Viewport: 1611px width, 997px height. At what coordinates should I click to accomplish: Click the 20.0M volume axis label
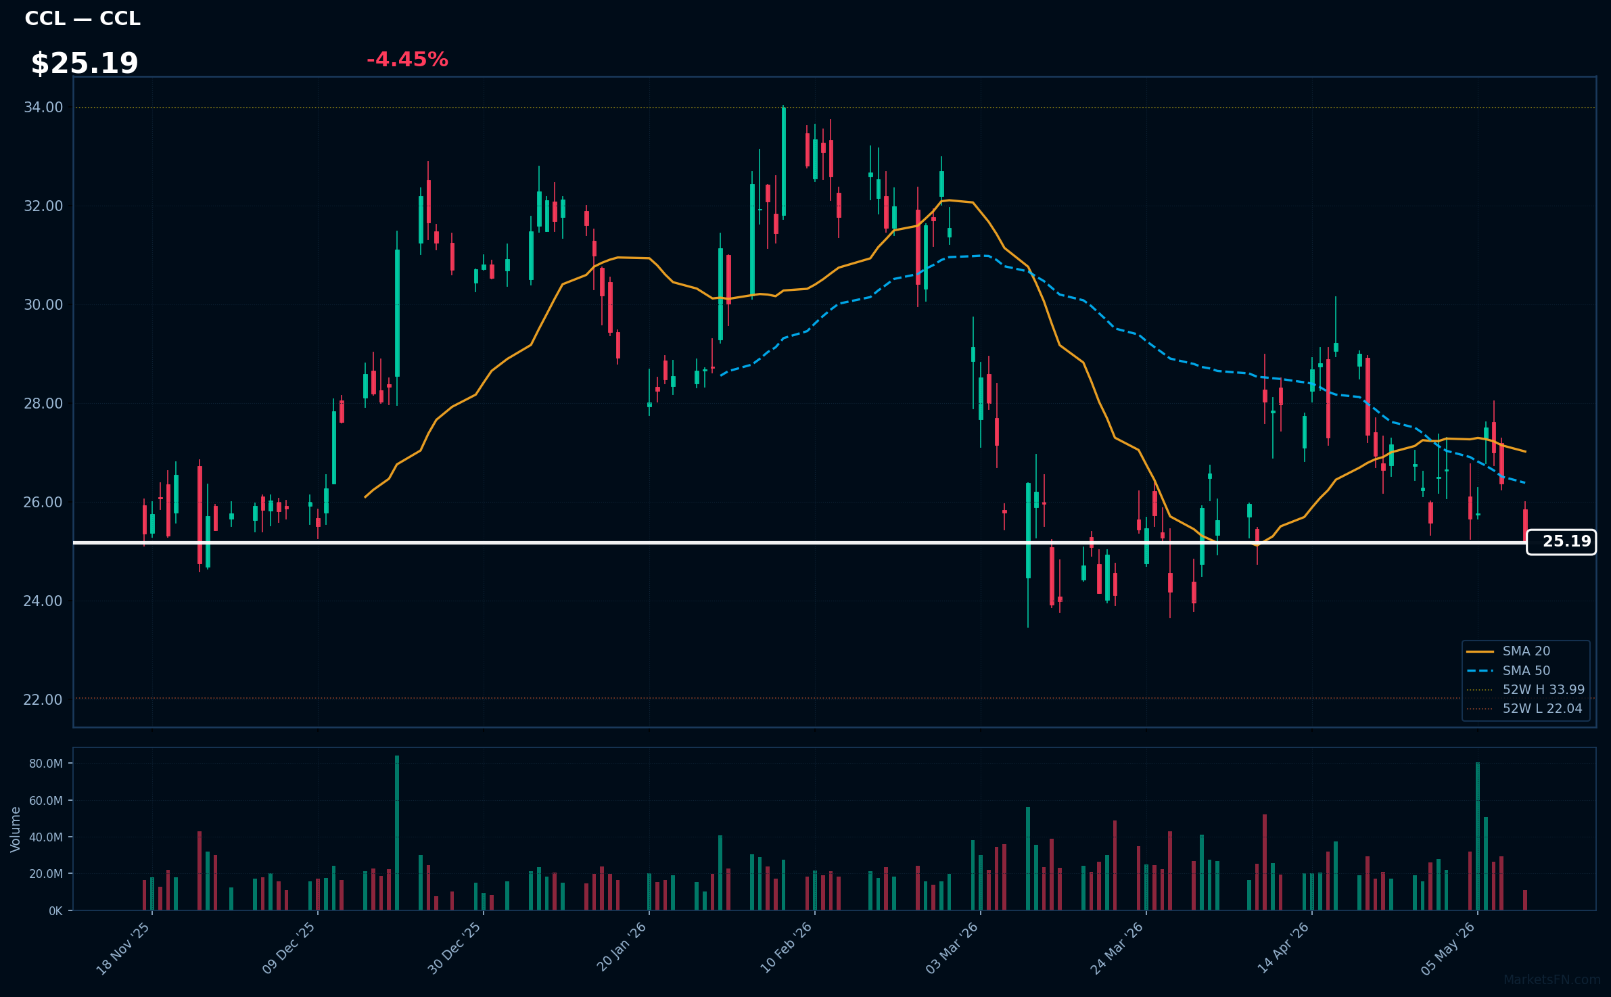(x=46, y=874)
